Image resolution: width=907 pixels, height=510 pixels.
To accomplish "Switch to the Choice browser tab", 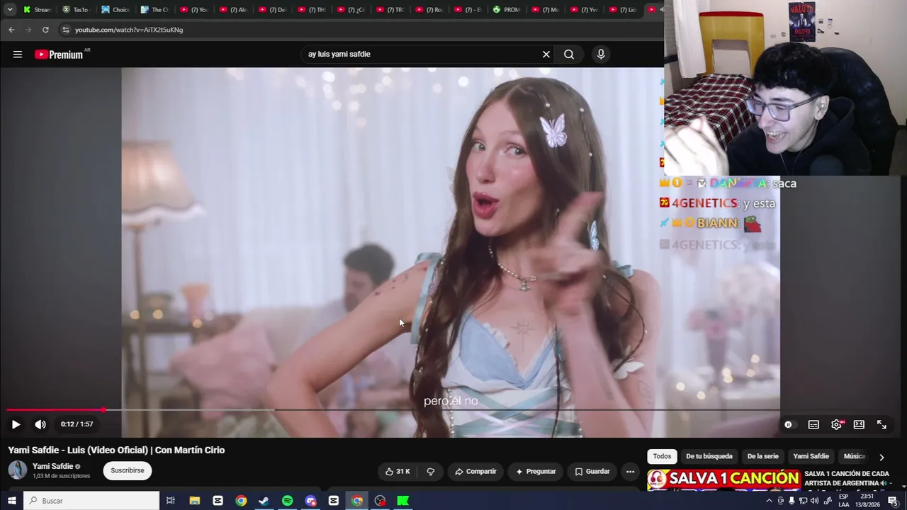I will (x=116, y=10).
